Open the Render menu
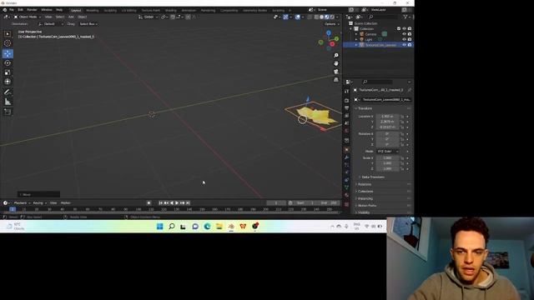The image size is (534, 300). pos(32,10)
